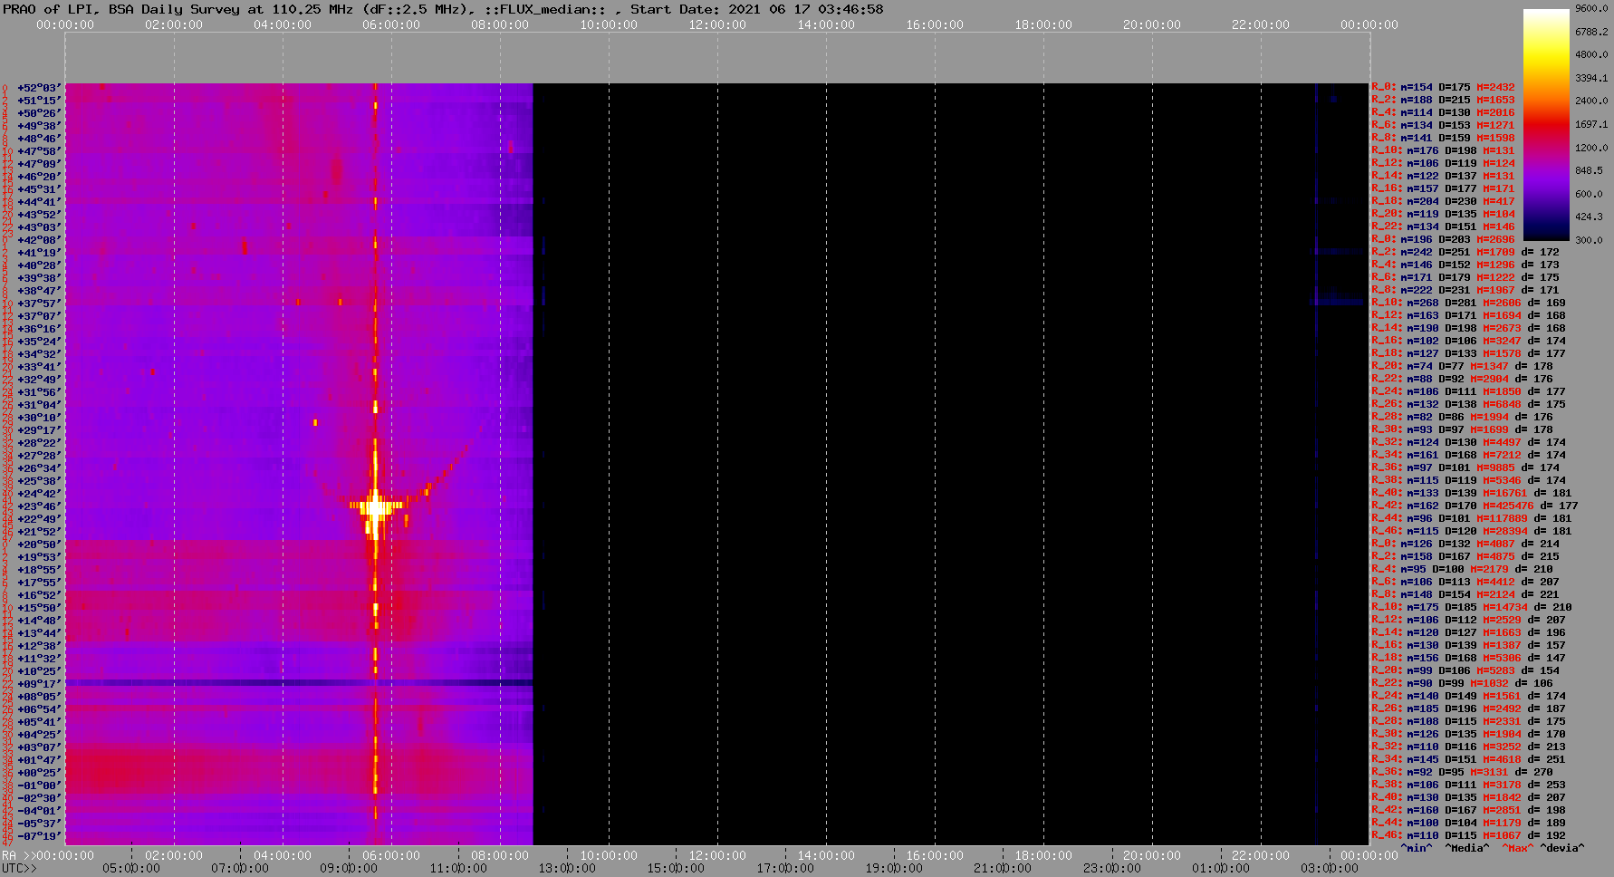
Task: Click the 2400.0 color scale label
Action: point(1591,101)
